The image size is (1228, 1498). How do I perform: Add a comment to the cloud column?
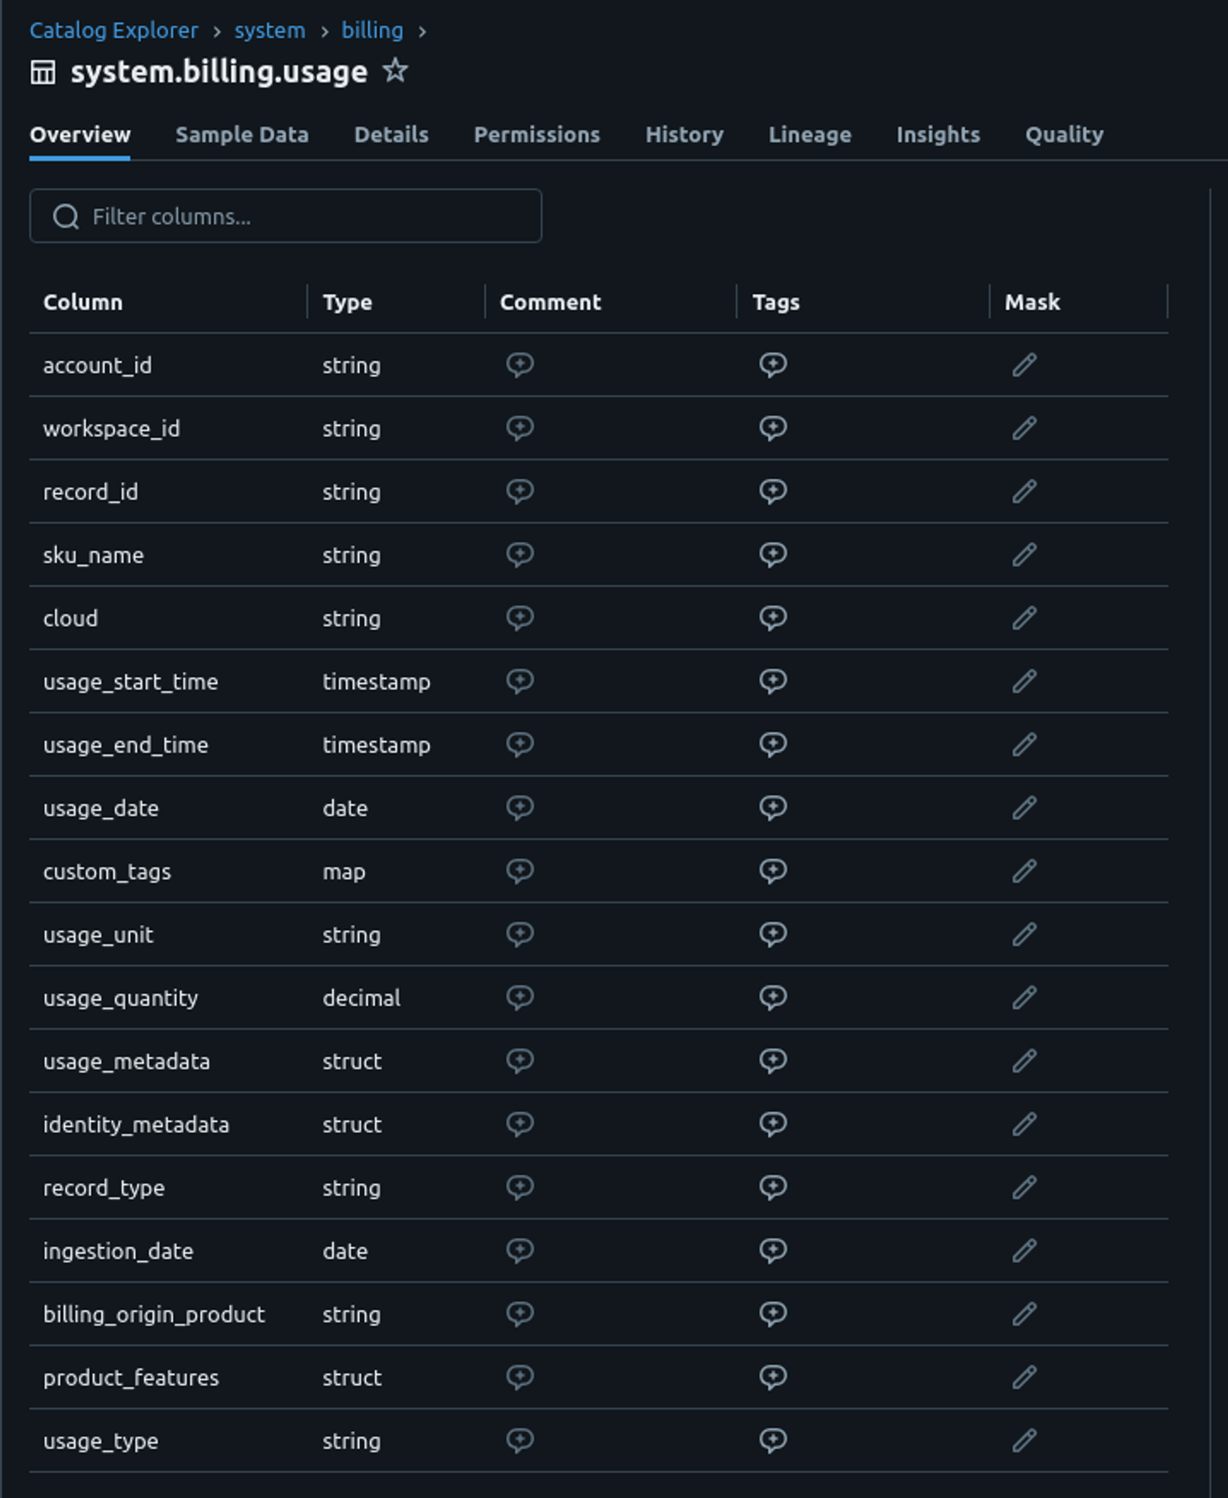[520, 618]
